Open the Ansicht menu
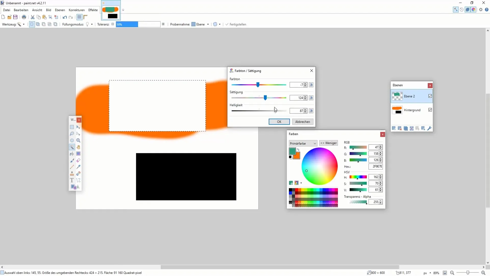Viewport: 490px width, 276px height. (x=37, y=10)
